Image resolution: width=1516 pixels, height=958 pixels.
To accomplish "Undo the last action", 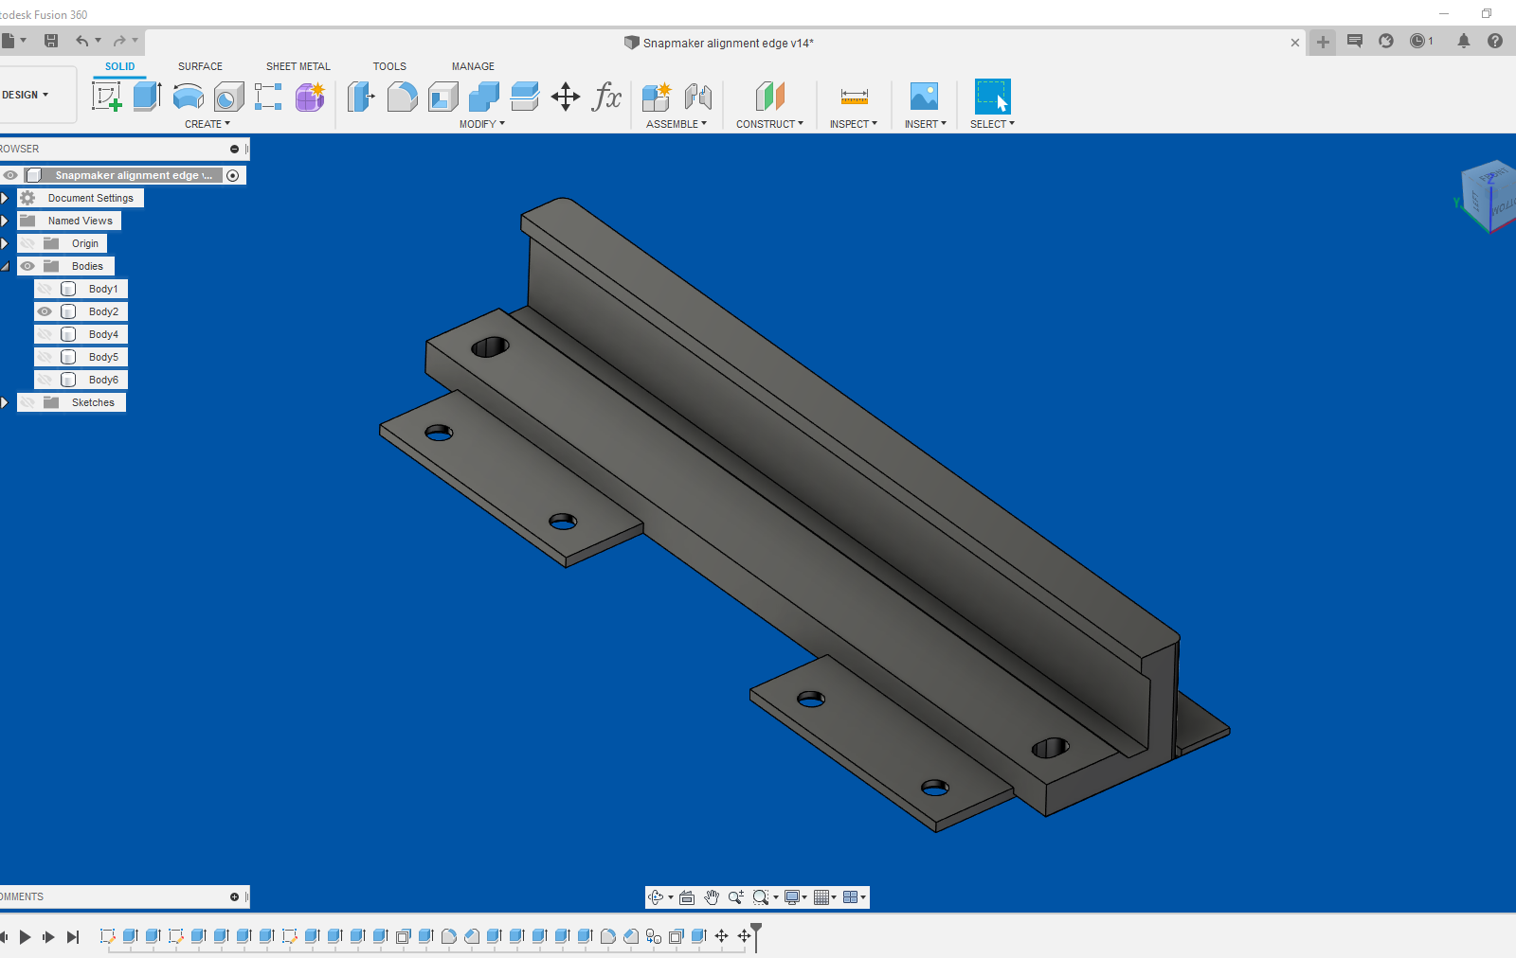I will coord(82,41).
